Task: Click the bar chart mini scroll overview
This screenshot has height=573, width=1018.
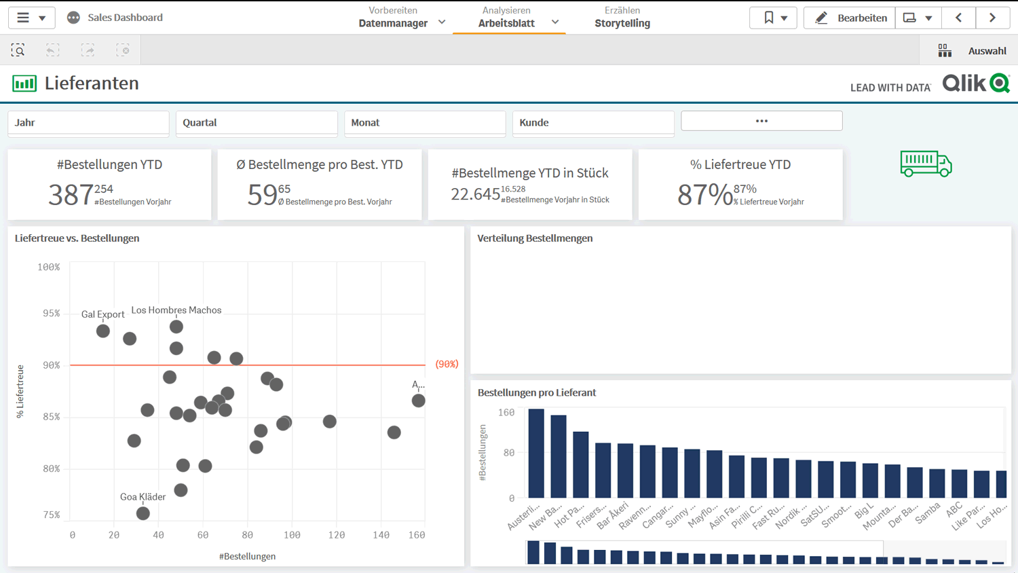Action: coord(766,553)
